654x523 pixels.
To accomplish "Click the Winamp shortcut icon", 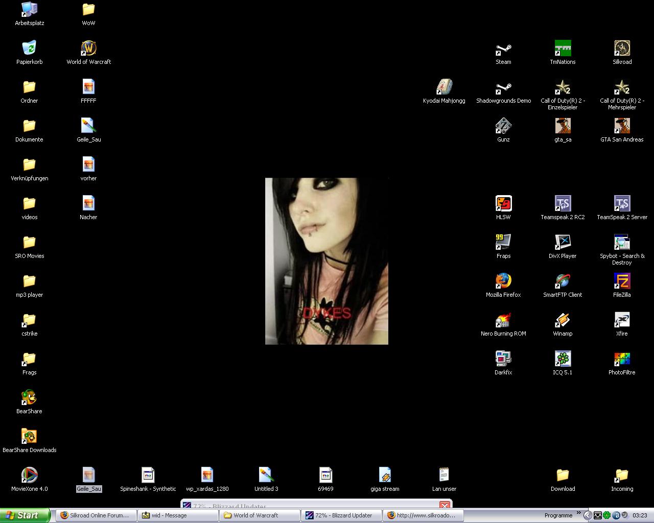I will (563, 321).
